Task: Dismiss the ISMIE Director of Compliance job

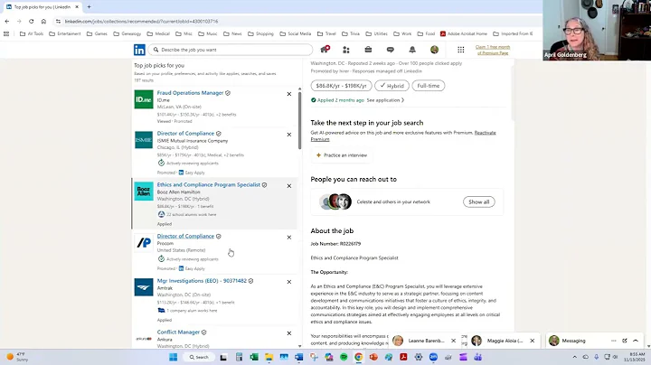Action: [x=289, y=135]
